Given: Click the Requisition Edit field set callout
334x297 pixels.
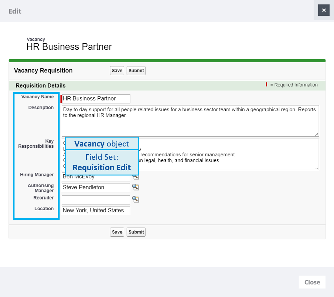Looking at the screenshot, I should (102, 163).
